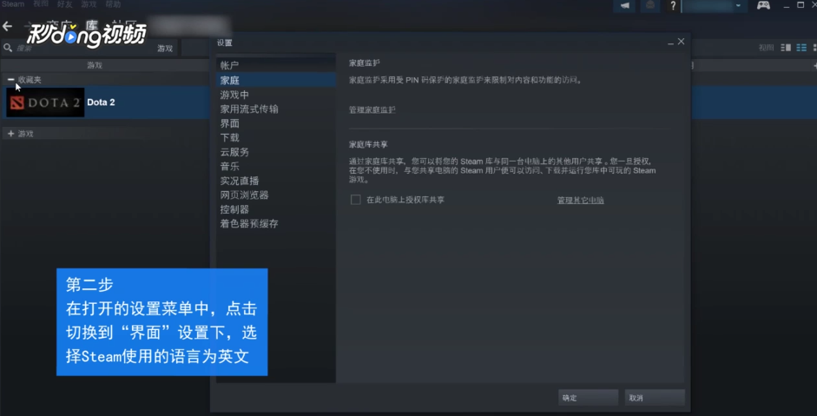Click the announcements megaphone icon
This screenshot has width=817, height=416.
coord(625,6)
